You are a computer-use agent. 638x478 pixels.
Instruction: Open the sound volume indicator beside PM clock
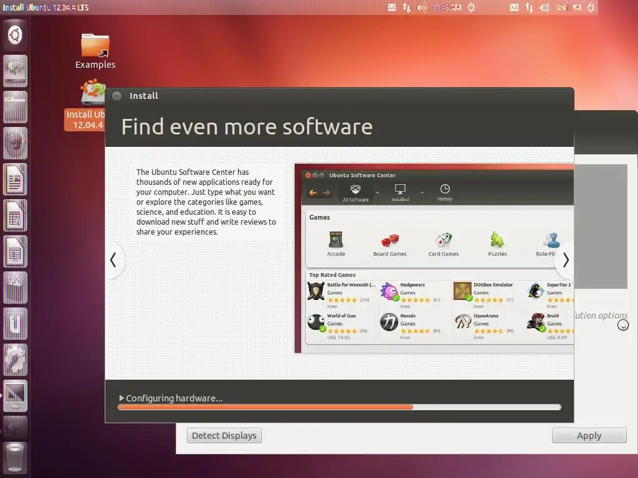point(545,7)
